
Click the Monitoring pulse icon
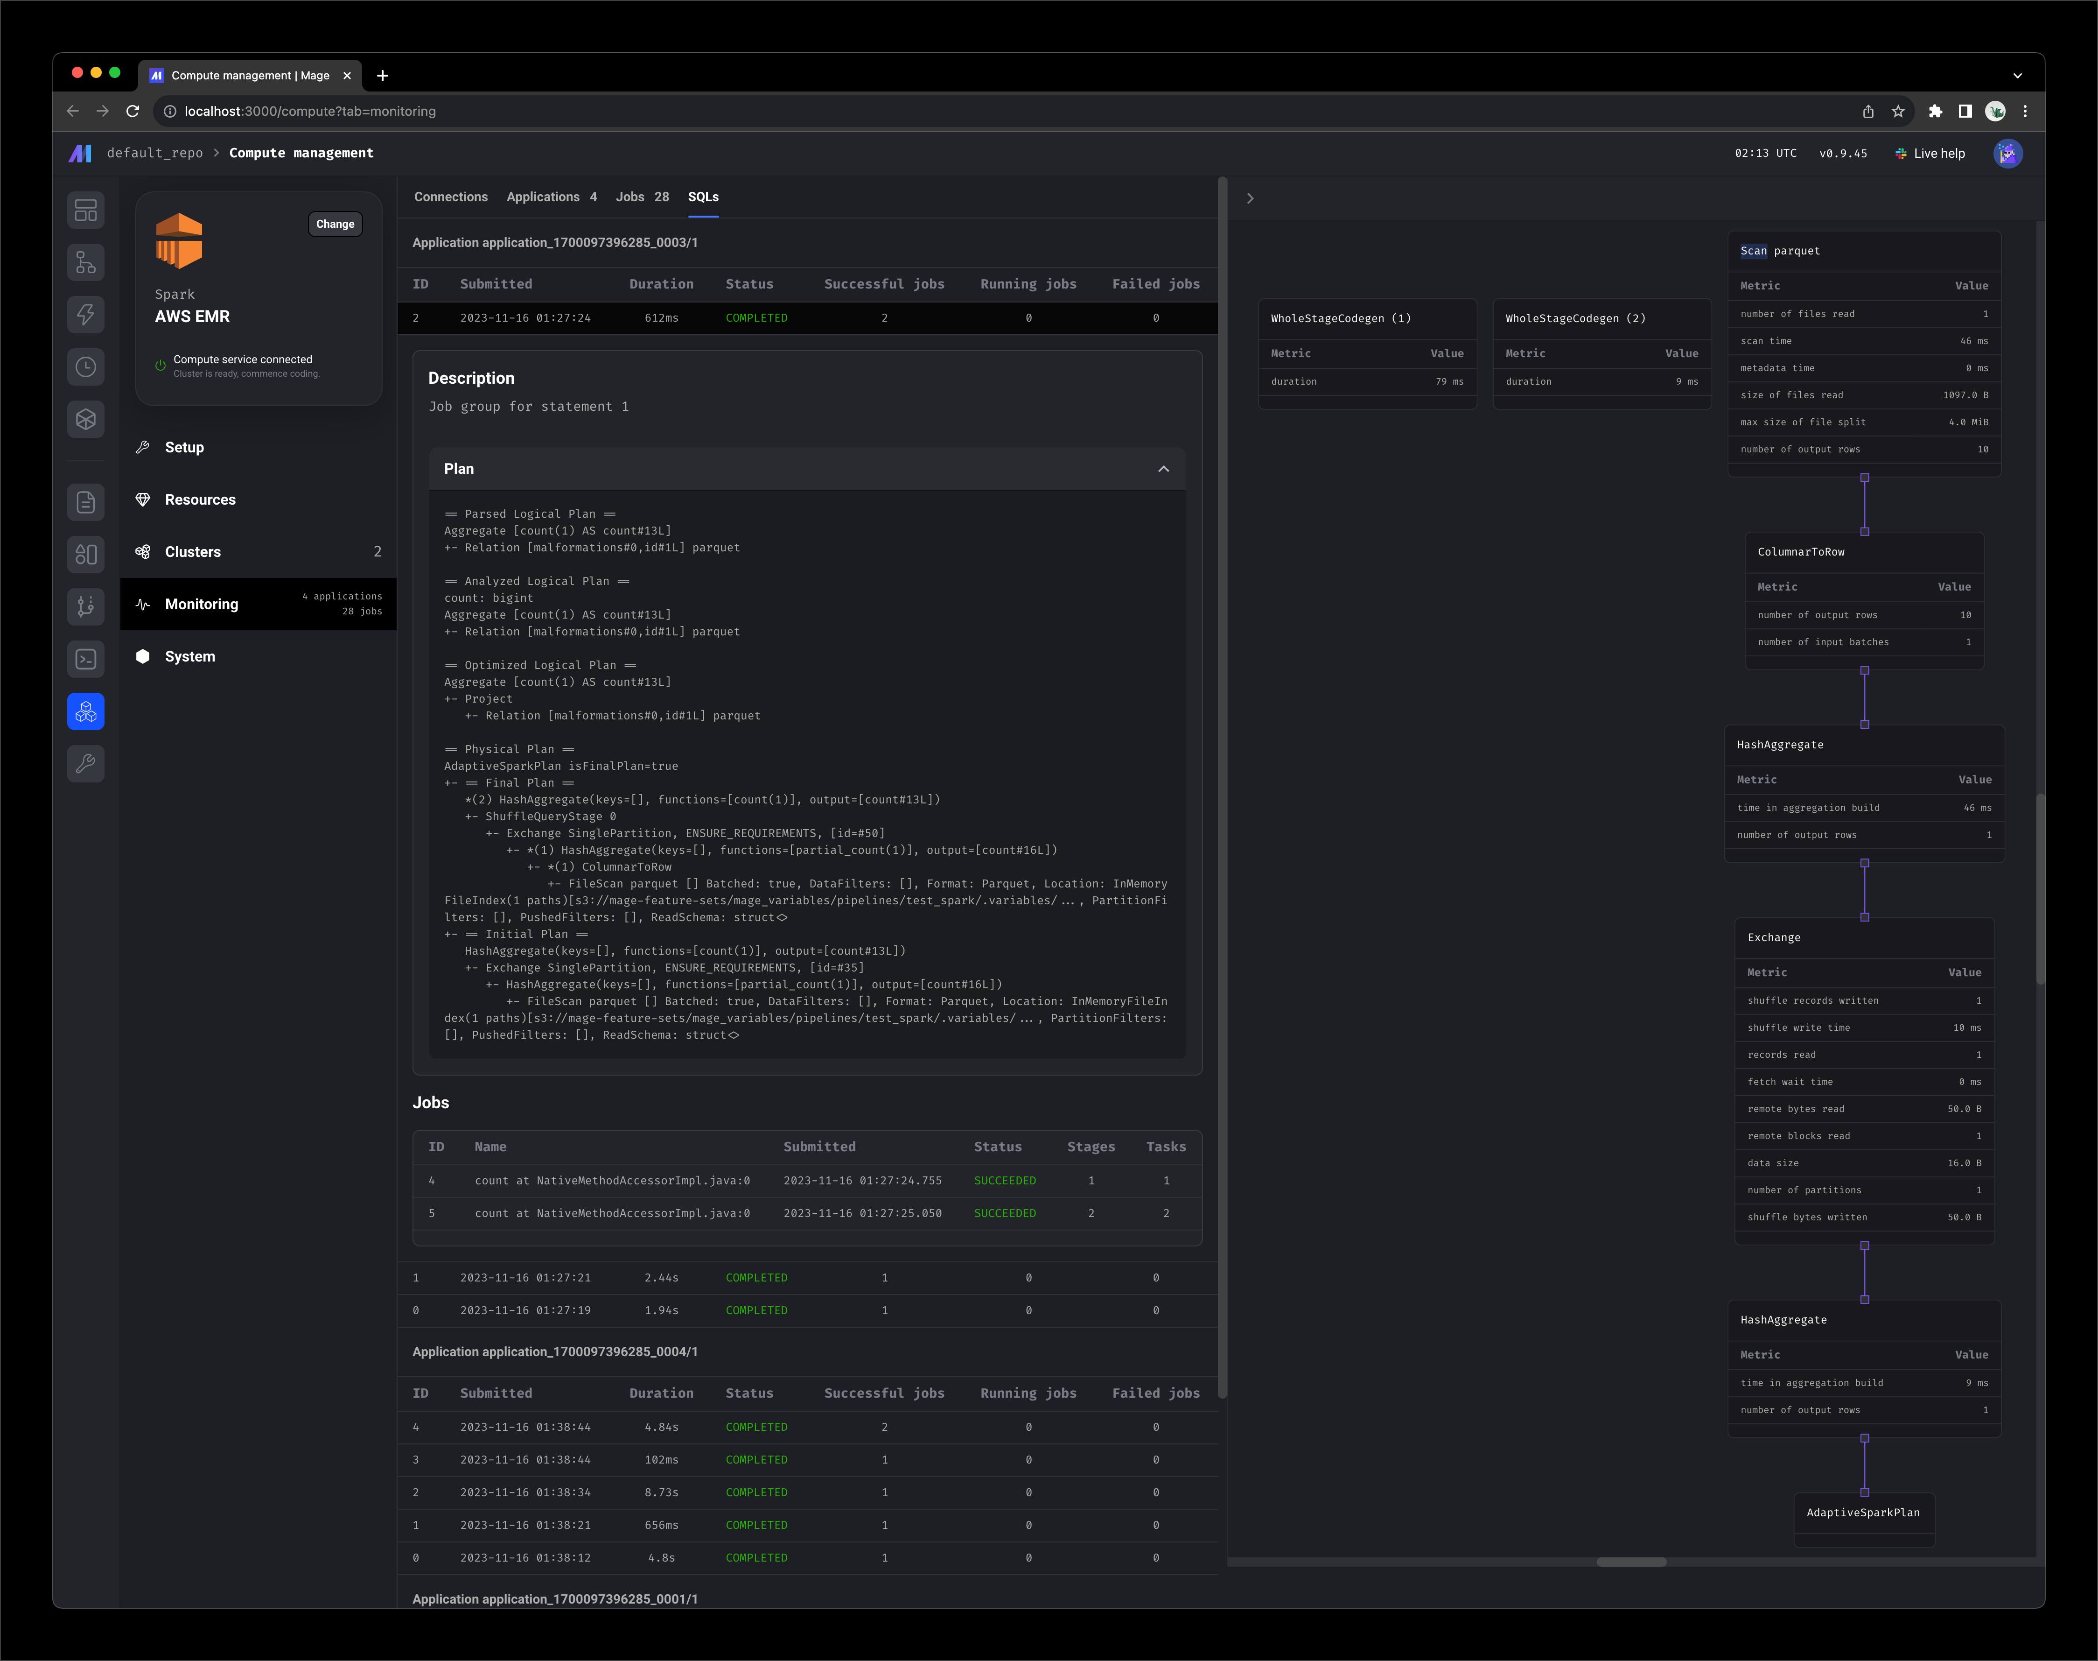coord(143,604)
